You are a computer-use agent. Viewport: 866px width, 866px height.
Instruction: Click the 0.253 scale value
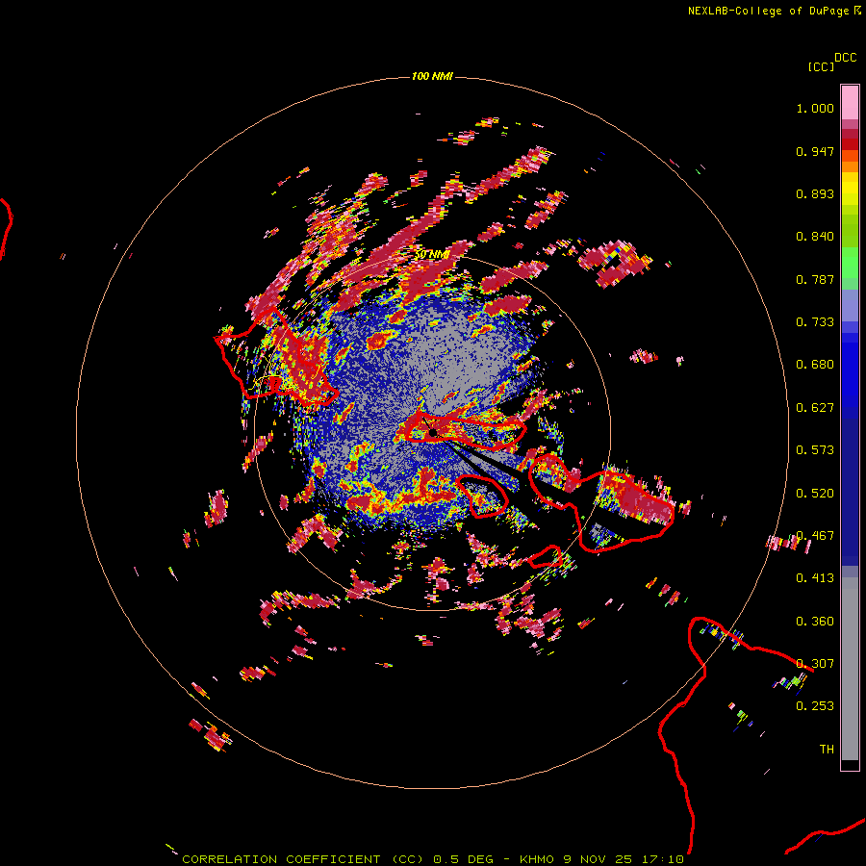click(815, 706)
